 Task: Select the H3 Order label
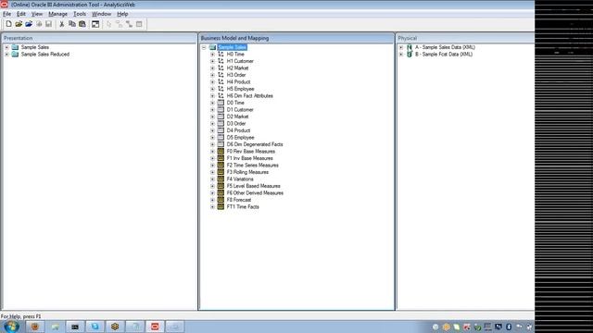tap(236, 75)
